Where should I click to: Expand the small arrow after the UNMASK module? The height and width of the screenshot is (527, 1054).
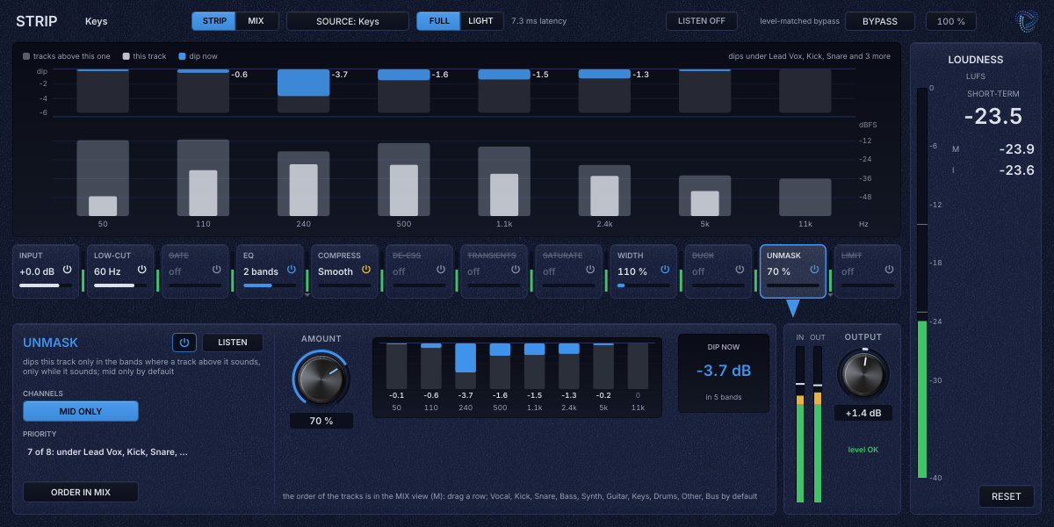(x=830, y=295)
